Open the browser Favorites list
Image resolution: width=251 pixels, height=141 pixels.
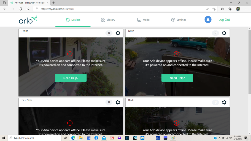tap(222, 9)
